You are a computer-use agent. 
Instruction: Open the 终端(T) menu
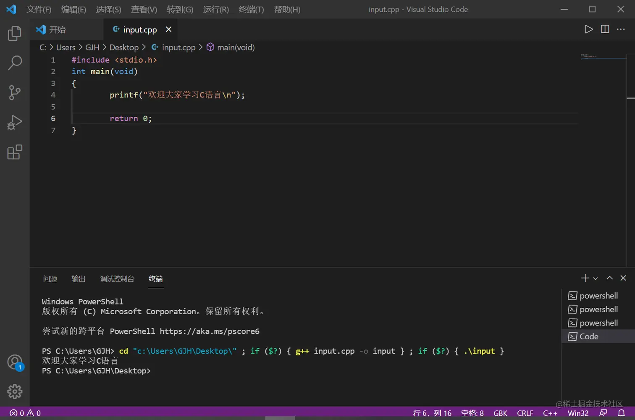click(x=251, y=9)
